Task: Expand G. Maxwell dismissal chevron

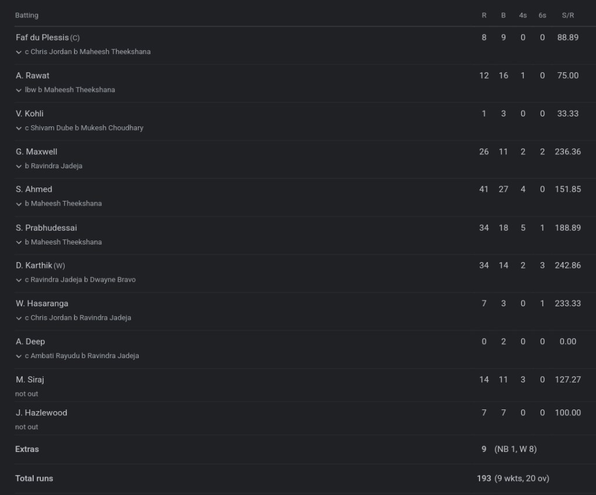Action: pyautogui.click(x=19, y=166)
